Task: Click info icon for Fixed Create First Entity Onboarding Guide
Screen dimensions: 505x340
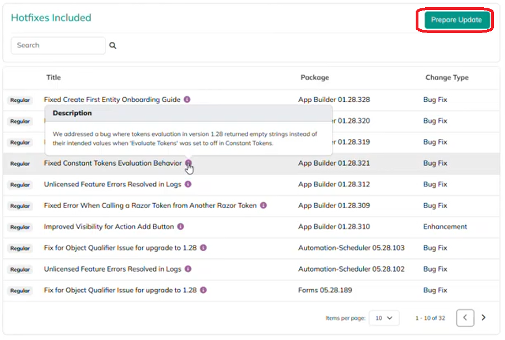Action: point(187,100)
